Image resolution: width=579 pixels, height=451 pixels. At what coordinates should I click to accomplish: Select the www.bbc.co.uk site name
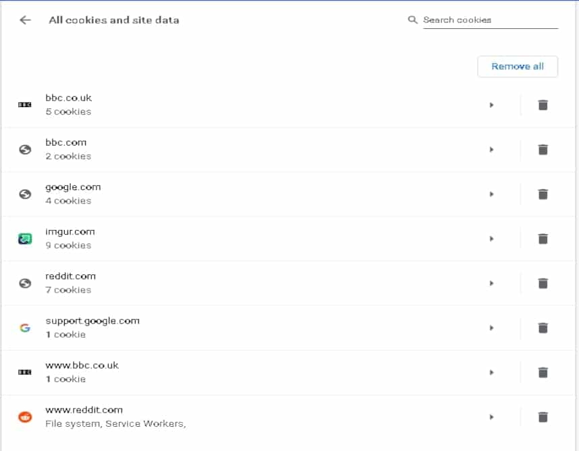(x=82, y=365)
